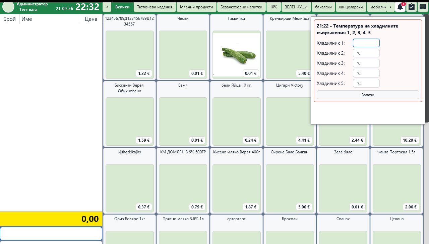Open the канцеларски category tab
This screenshot has width=429, height=244.
point(351,7)
